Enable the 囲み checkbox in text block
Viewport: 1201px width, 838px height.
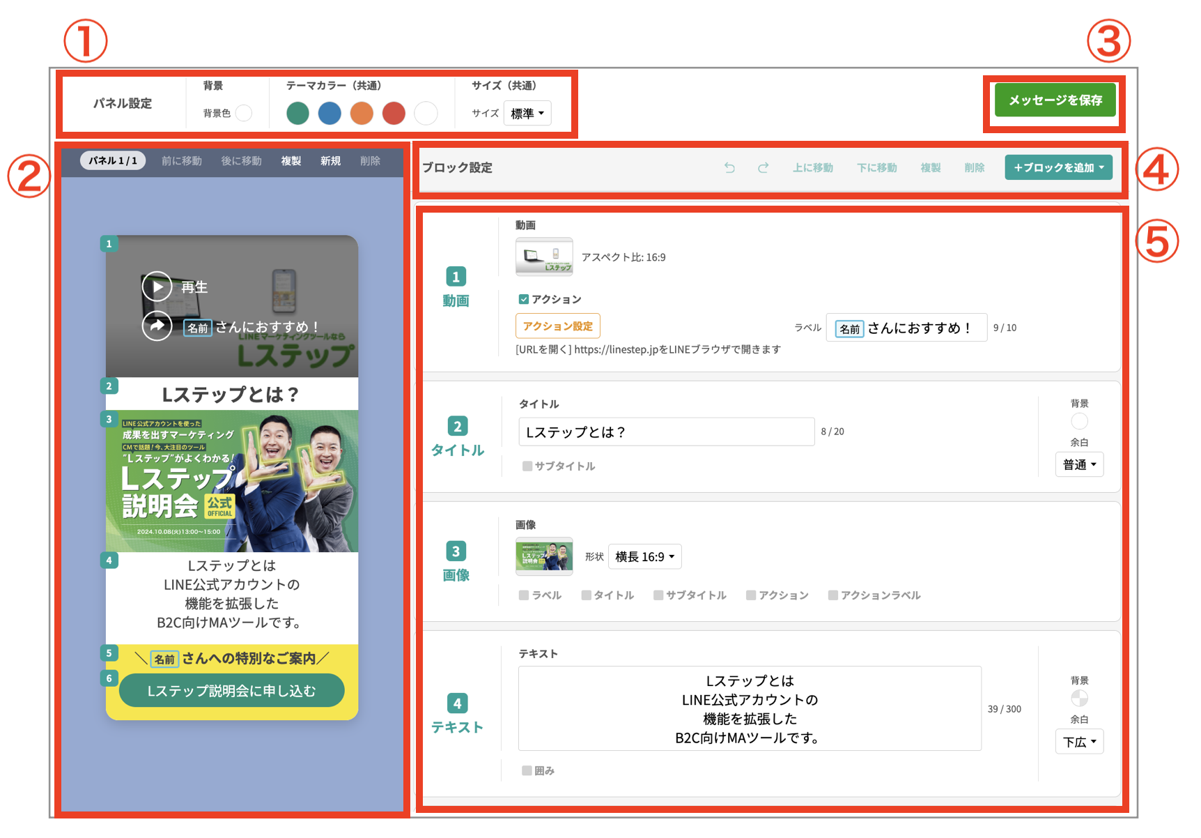point(527,770)
